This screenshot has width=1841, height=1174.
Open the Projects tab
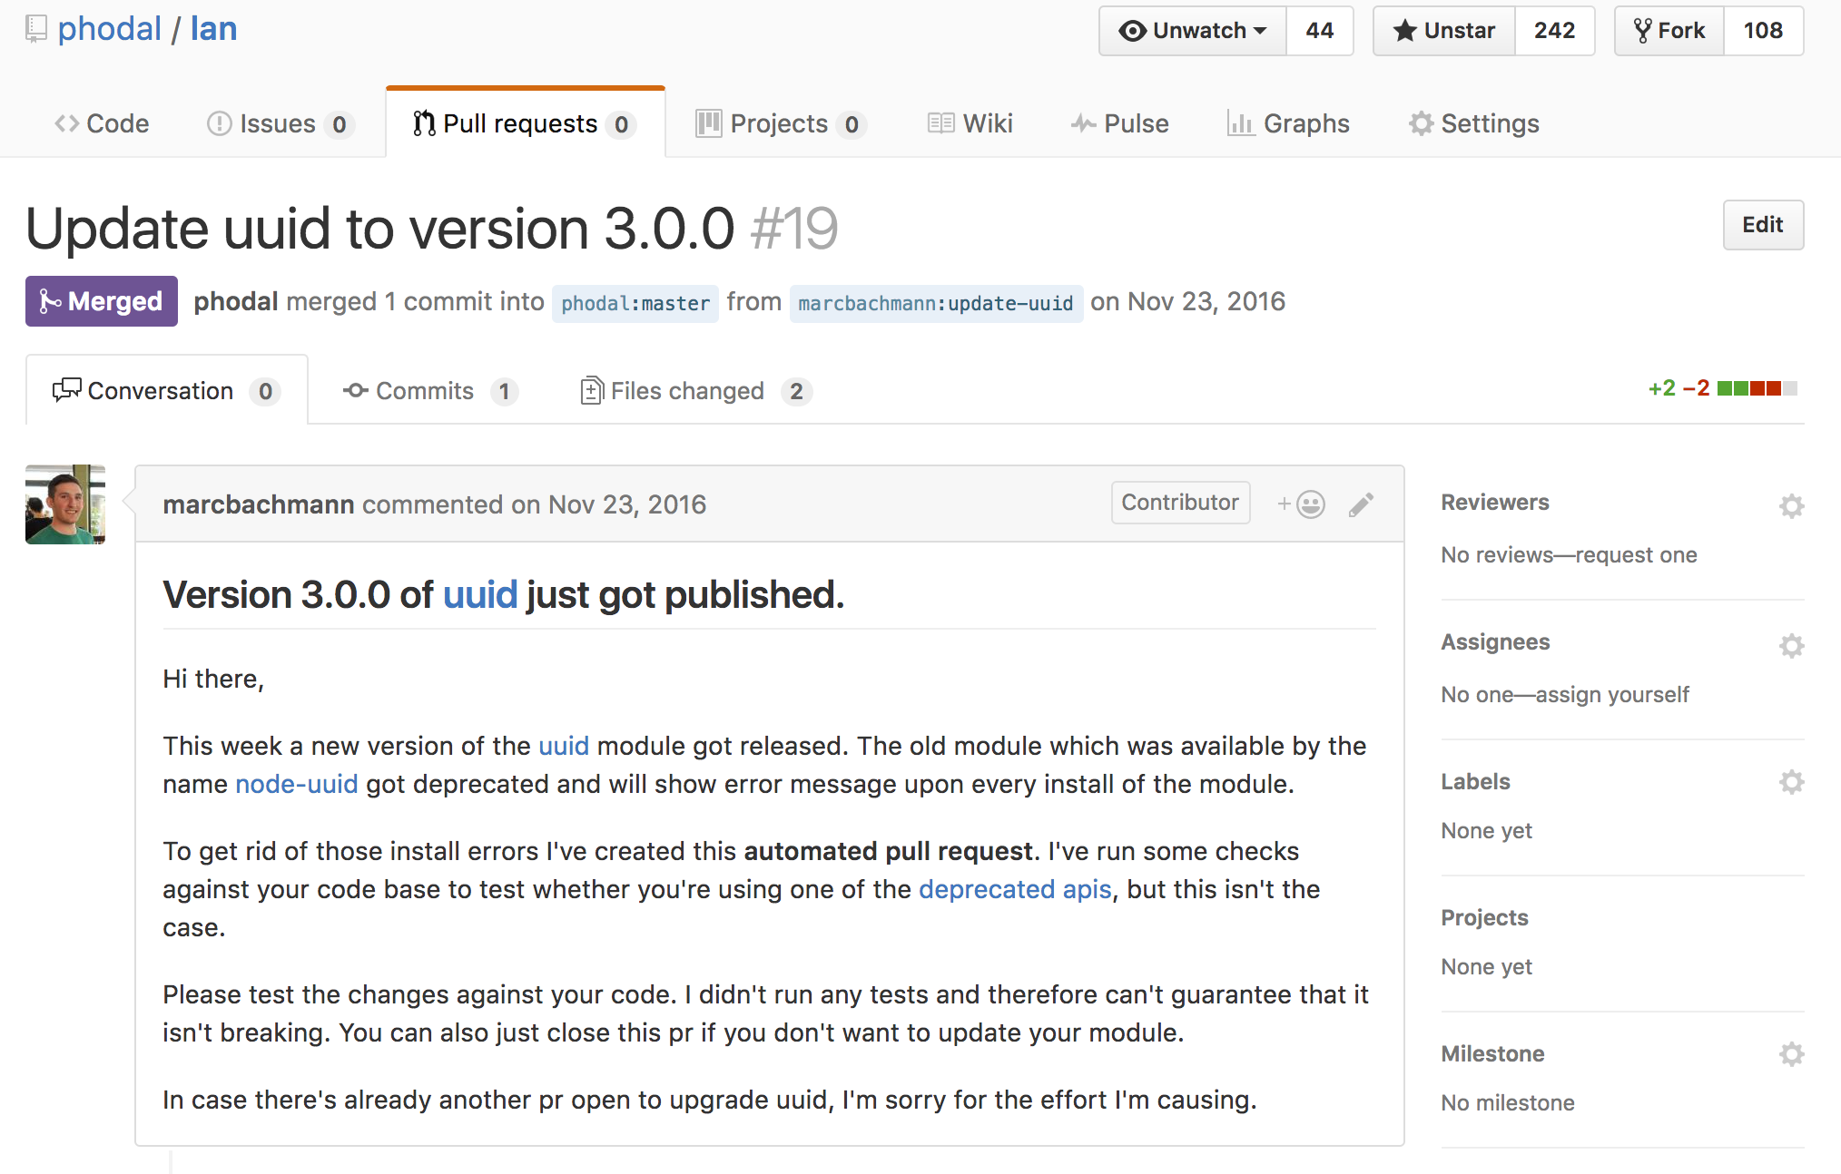pyautogui.click(x=780, y=123)
